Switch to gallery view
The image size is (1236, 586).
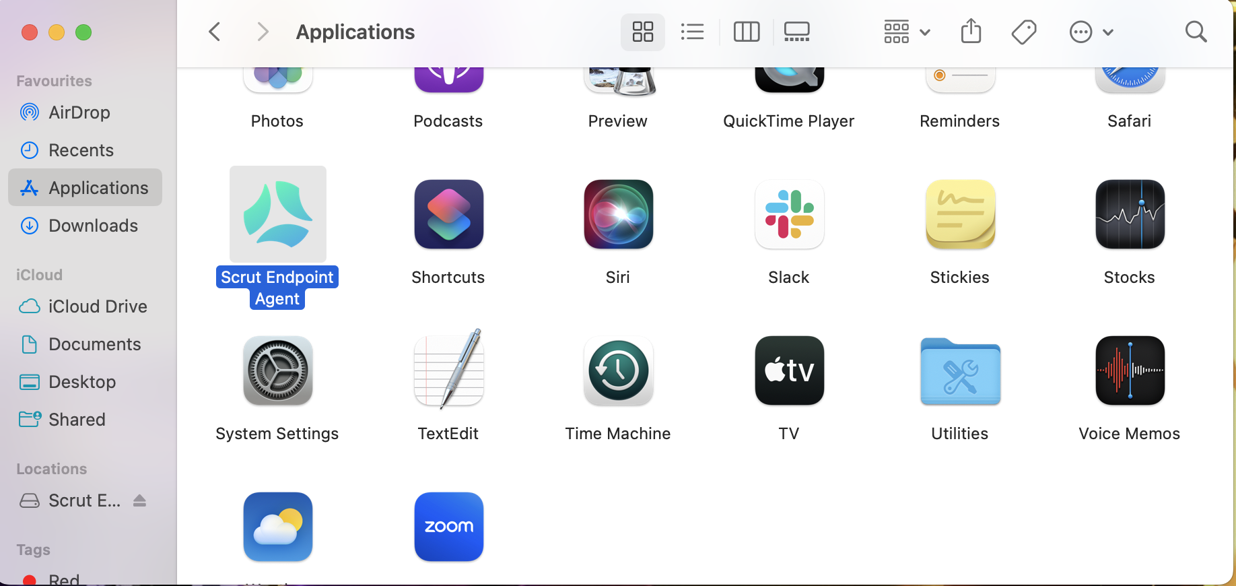pyautogui.click(x=796, y=32)
